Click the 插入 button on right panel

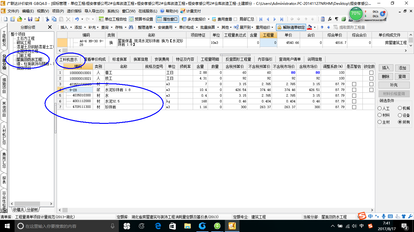pyautogui.click(x=386, y=68)
